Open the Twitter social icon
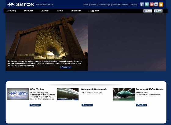 [x=147, y=5]
